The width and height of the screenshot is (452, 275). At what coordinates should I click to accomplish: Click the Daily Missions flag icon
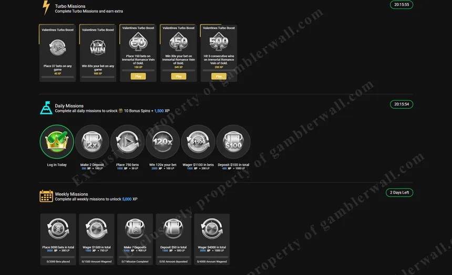[x=46, y=108]
